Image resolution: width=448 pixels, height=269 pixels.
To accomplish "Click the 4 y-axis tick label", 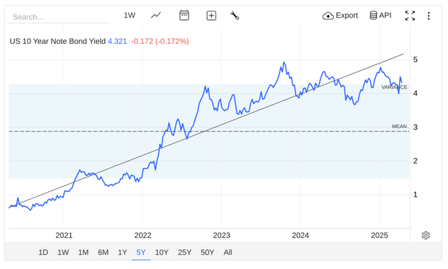I will (415, 93).
